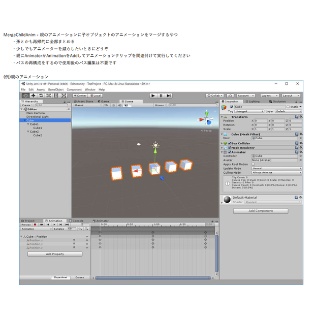
Task: Jump to last animation keyframe
Action: tap(67, 225)
